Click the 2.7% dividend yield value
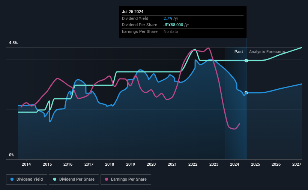This screenshot has width=308, height=190. pos(168,18)
